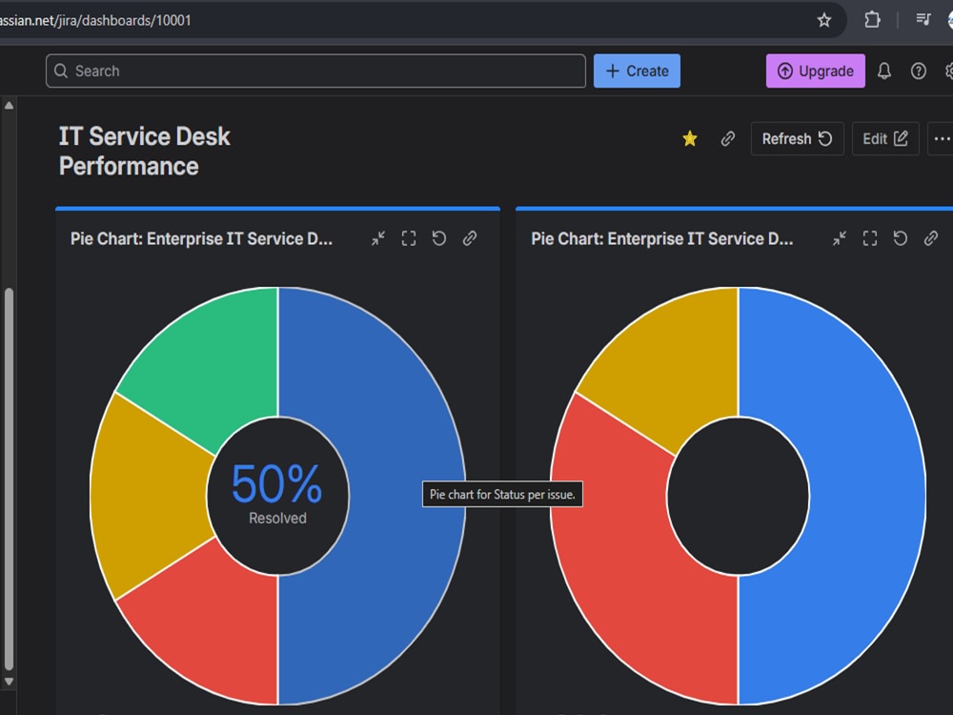
Task: Open the Jira notifications bell
Action: coord(883,71)
